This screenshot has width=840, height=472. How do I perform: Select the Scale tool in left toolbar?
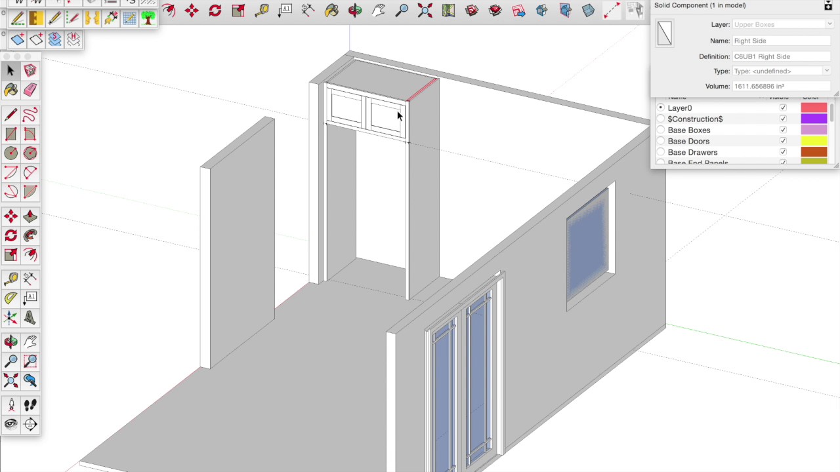click(10, 254)
